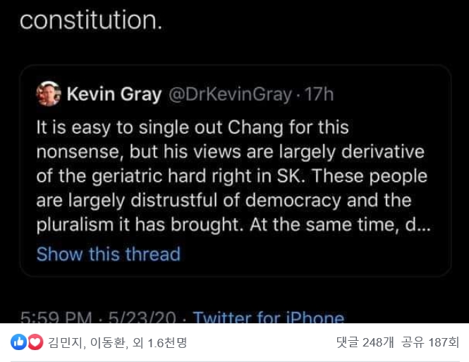Click Kevin Gray's profile avatar
This screenshot has height=362, width=469.
pos(48,94)
